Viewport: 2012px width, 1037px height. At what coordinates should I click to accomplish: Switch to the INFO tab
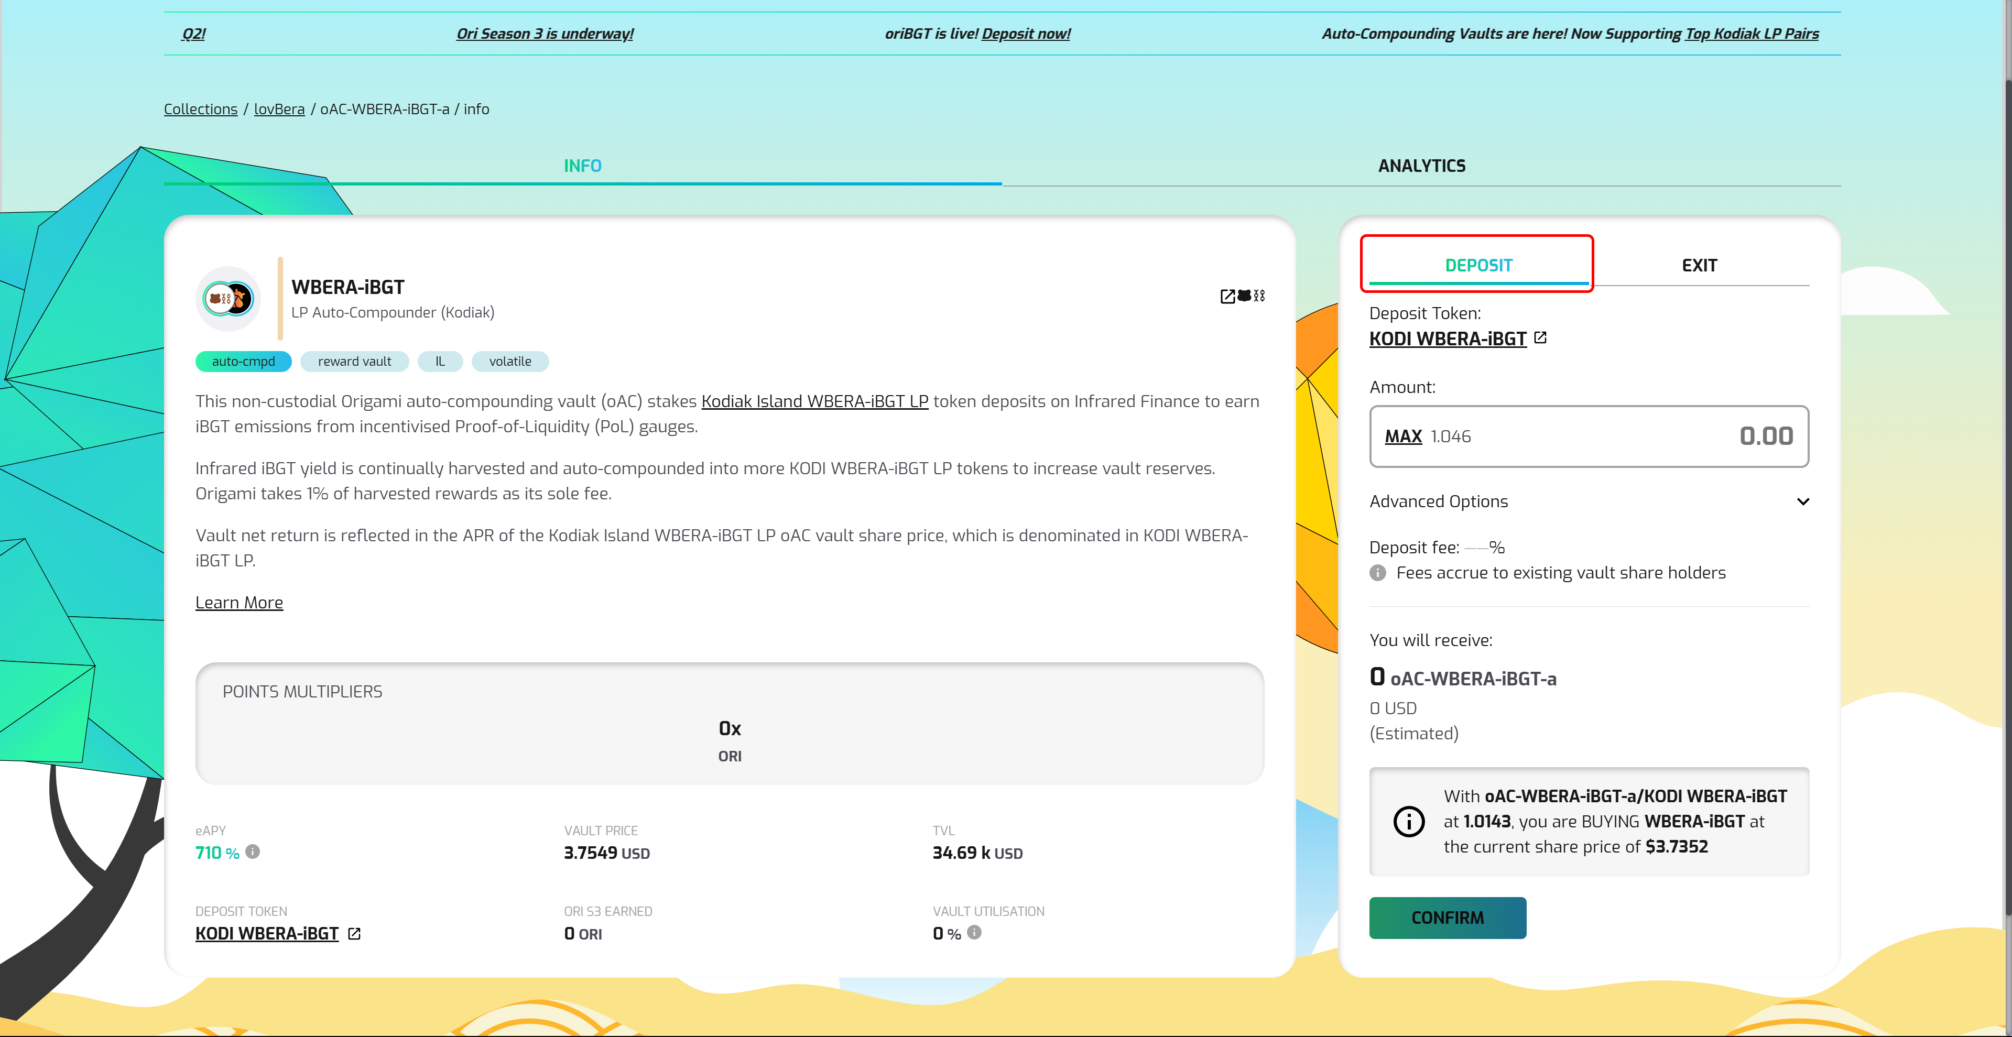point(582,166)
